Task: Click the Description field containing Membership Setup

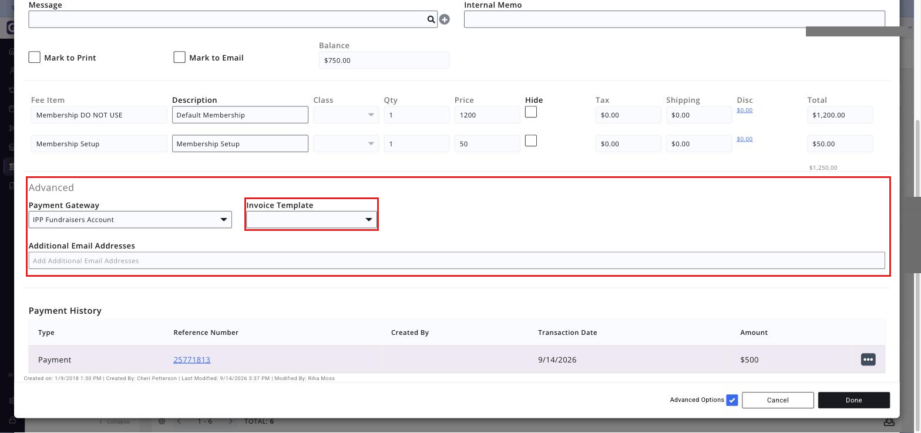Action: pyautogui.click(x=240, y=143)
